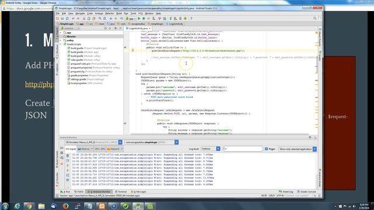The height and width of the screenshot is (210, 374).
Task: Click the yellow link on Google Slides page
Action: click(x=39, y=84)
